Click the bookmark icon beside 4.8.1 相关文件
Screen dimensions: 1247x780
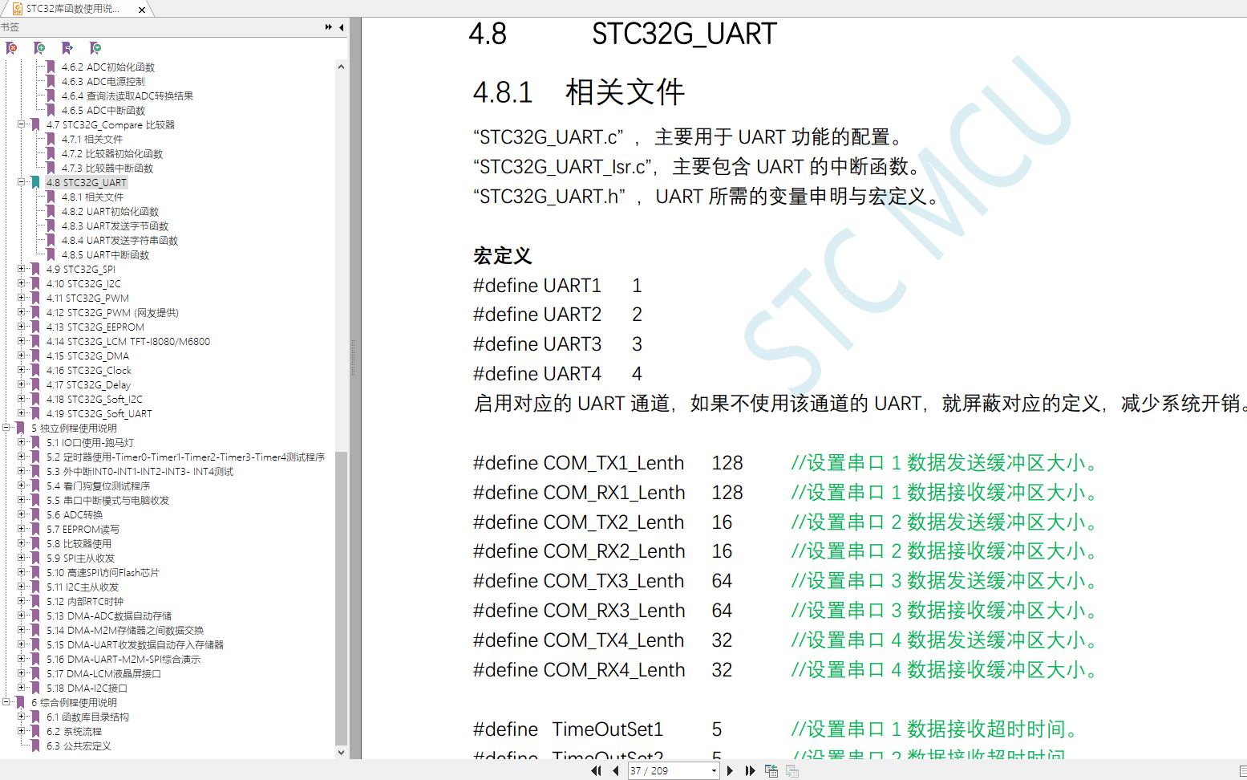[51, 197]
